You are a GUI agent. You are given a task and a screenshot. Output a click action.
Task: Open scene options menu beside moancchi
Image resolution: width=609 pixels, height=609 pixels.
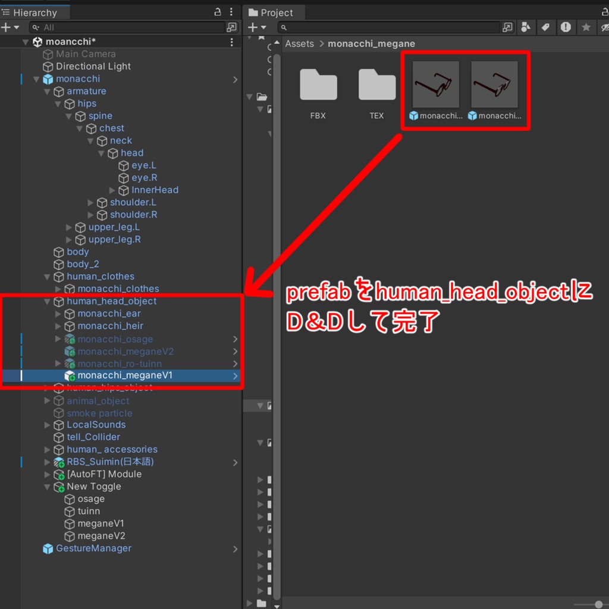tap(231, 42)
